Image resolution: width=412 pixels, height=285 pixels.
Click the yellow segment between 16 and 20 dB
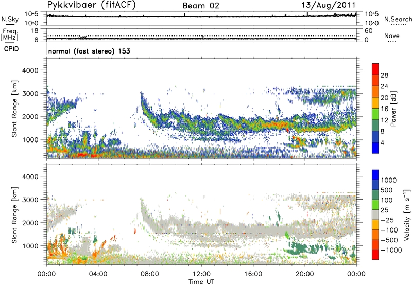tap(375, 103)
